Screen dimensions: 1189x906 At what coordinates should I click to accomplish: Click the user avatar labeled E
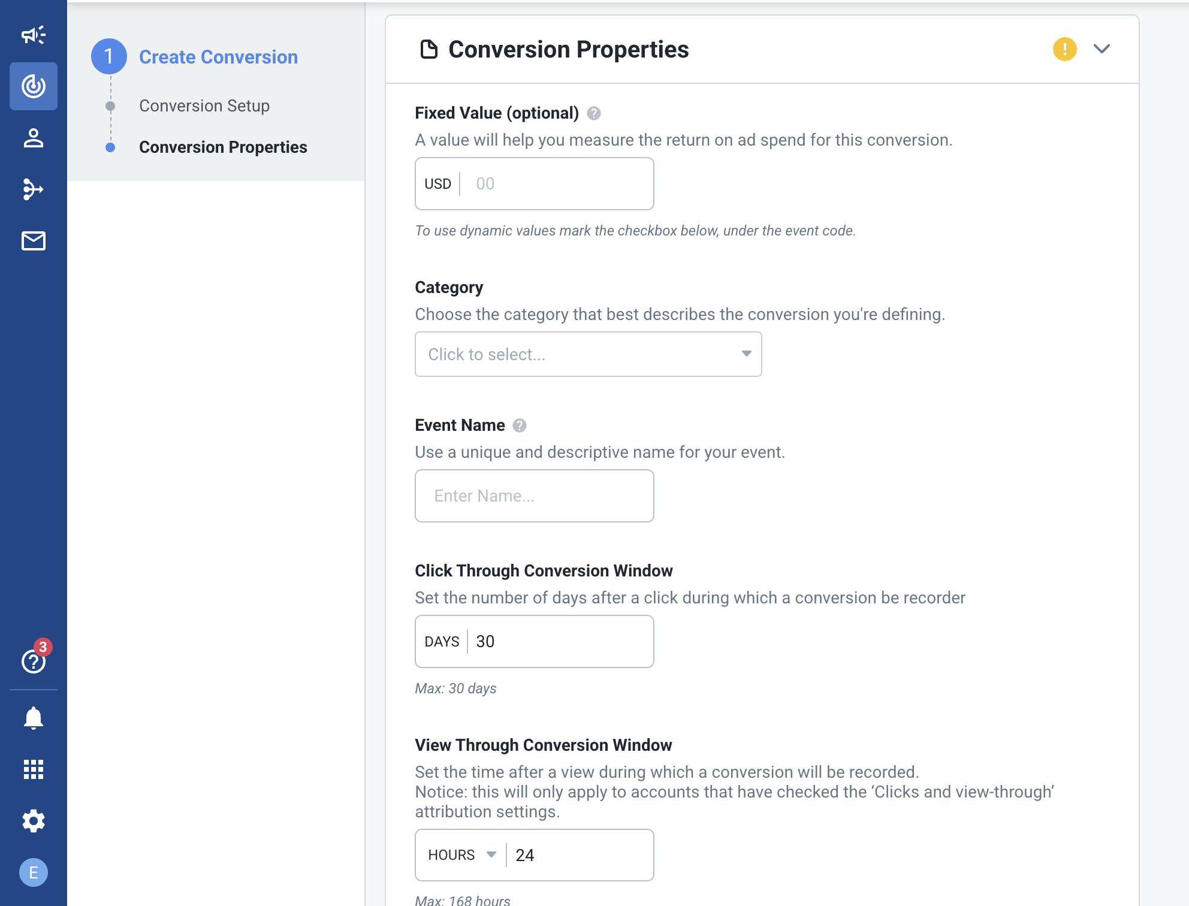click(34, 872)
